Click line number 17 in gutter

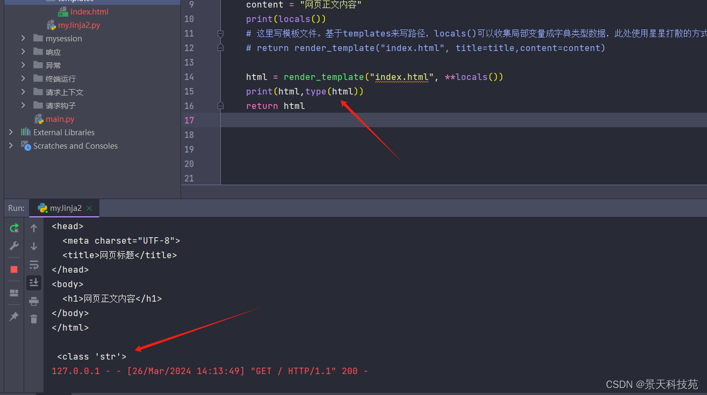point(189,120)
